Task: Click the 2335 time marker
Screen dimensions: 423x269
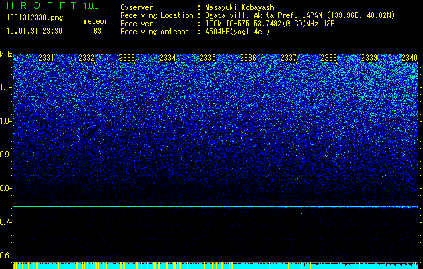Action: click(x=208, y=58)
